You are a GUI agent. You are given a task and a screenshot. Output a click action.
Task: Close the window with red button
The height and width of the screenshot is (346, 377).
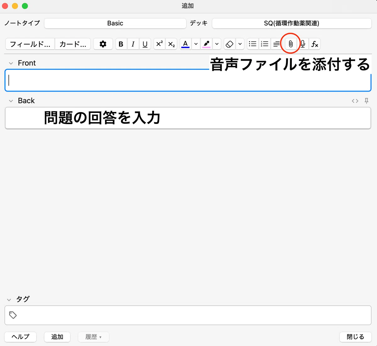[x=5, y=6]
